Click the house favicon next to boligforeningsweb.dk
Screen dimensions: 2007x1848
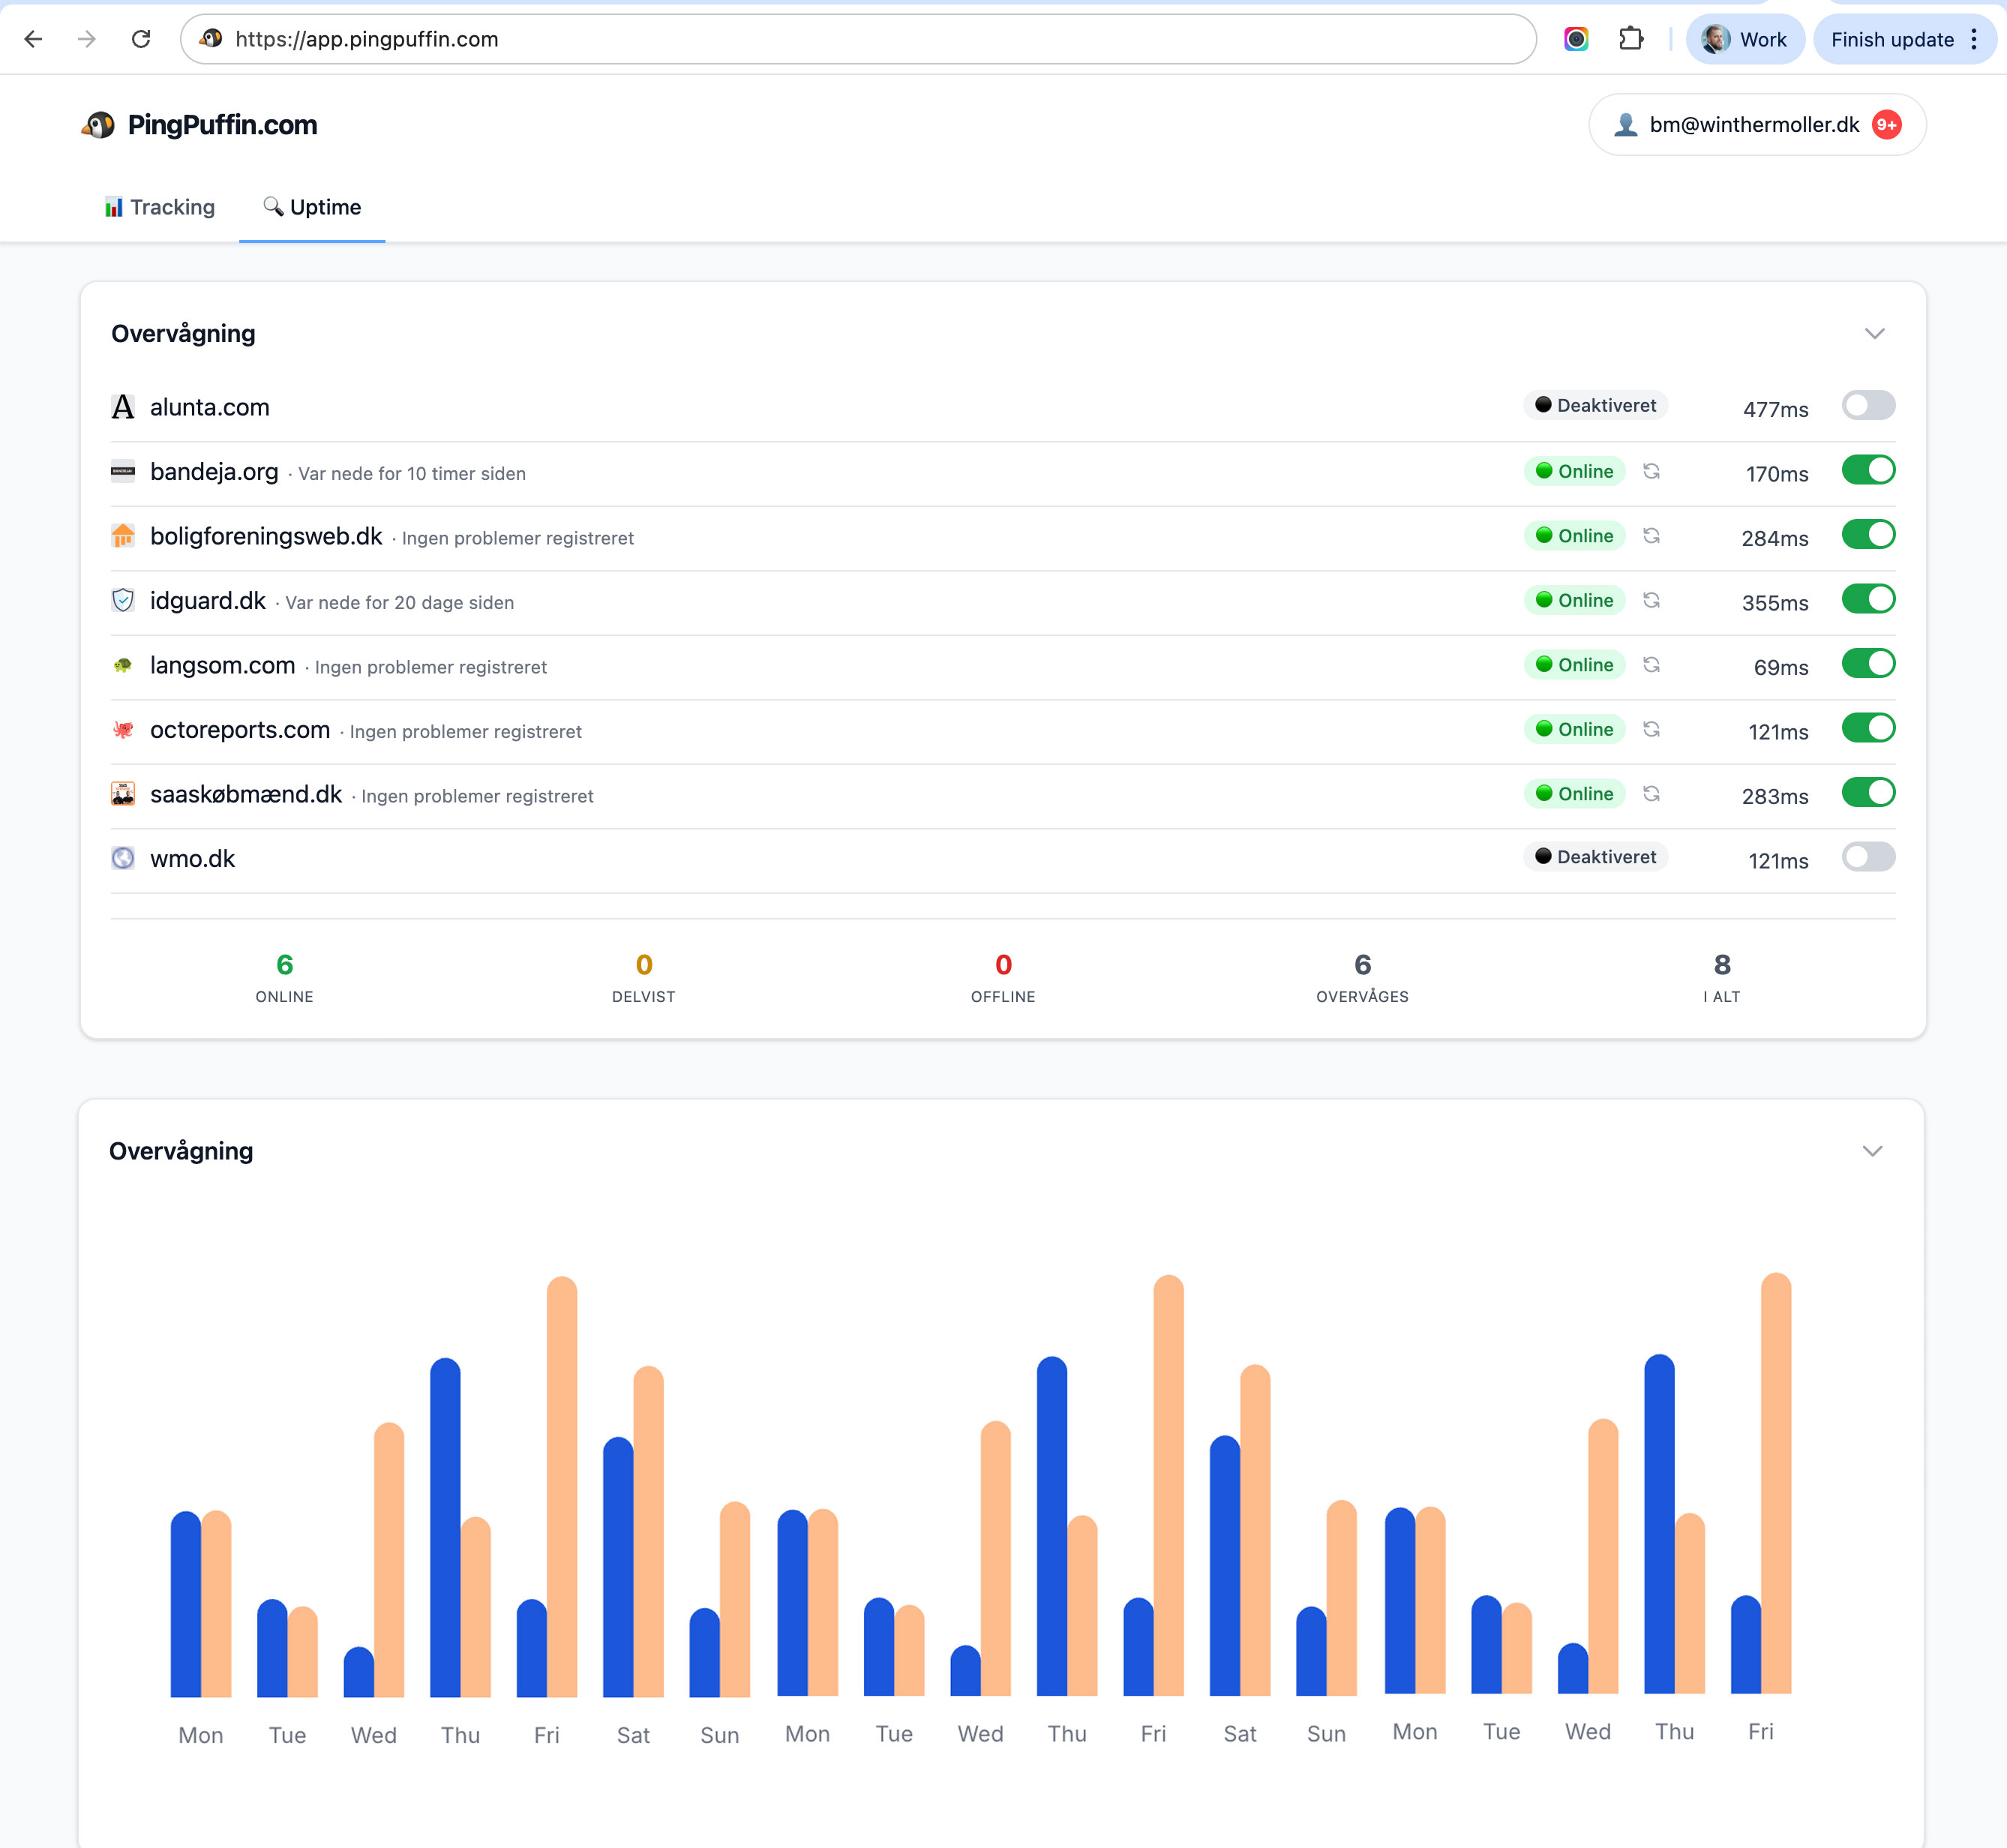123,536
